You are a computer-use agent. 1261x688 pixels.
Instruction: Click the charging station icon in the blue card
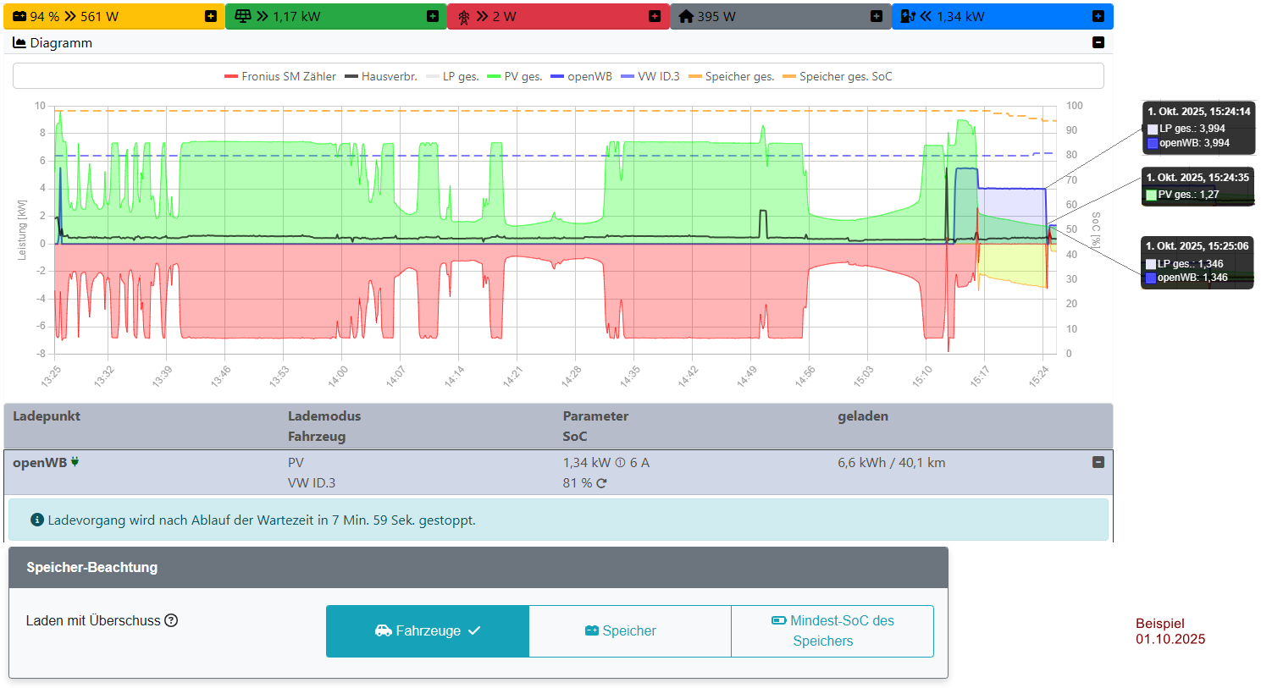(908, 16)
